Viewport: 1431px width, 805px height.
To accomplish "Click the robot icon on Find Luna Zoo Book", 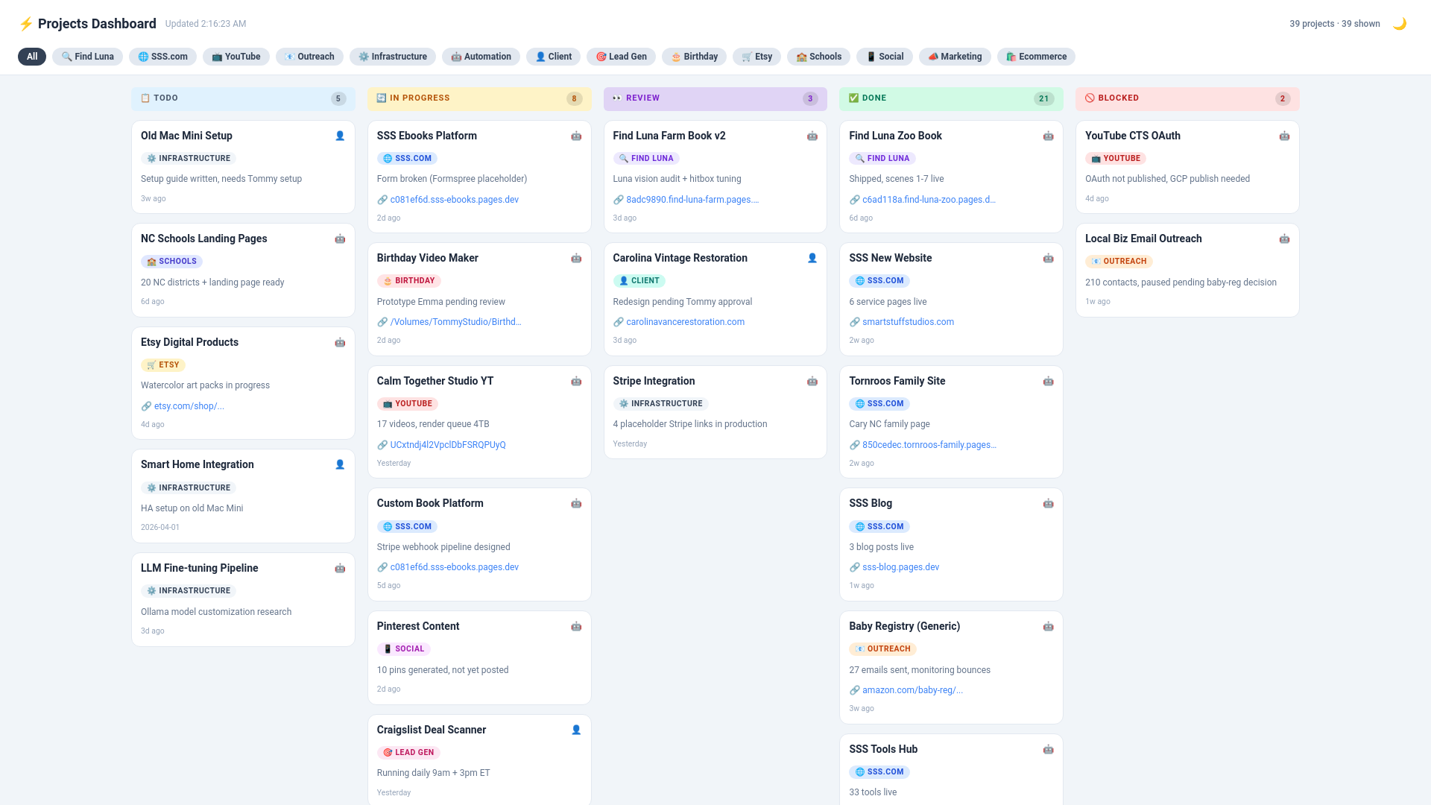I will (1048, 136).
